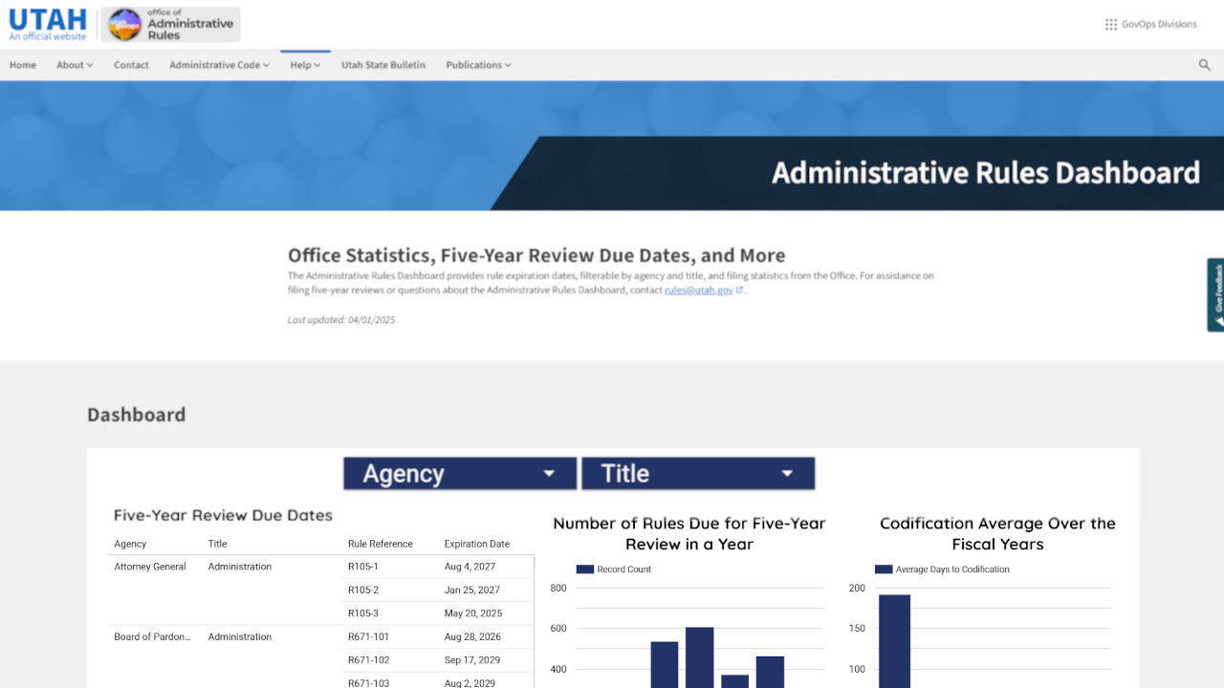Open the Administrative Code menu
The image size is (1224, 688).
219,65
